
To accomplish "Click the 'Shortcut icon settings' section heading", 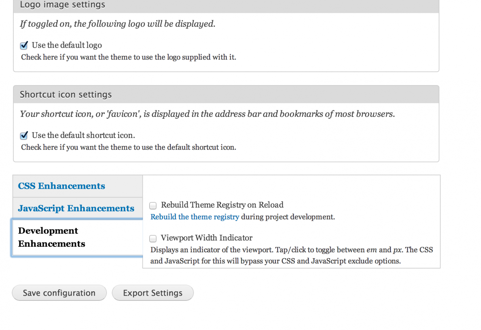I will pyautogui.click(x=66, y=94).
